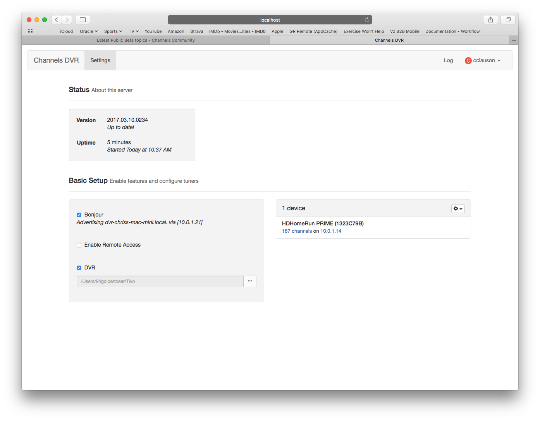Open the Settings nav item
Viewport: 540px width, 421px height.
click(100, 61)
